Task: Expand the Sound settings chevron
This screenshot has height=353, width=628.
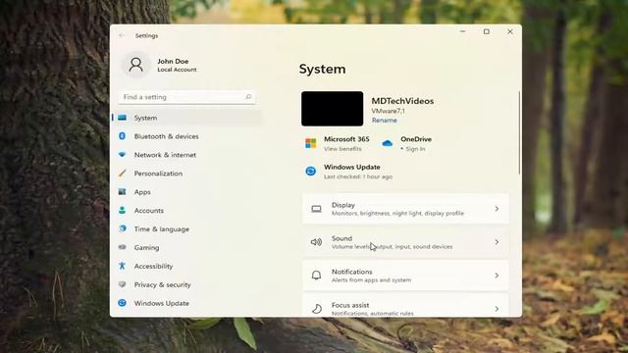Action: pos(497,242)
